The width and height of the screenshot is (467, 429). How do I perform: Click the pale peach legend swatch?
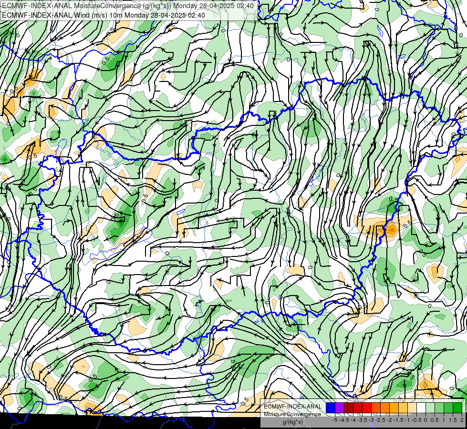pos(412,408)
